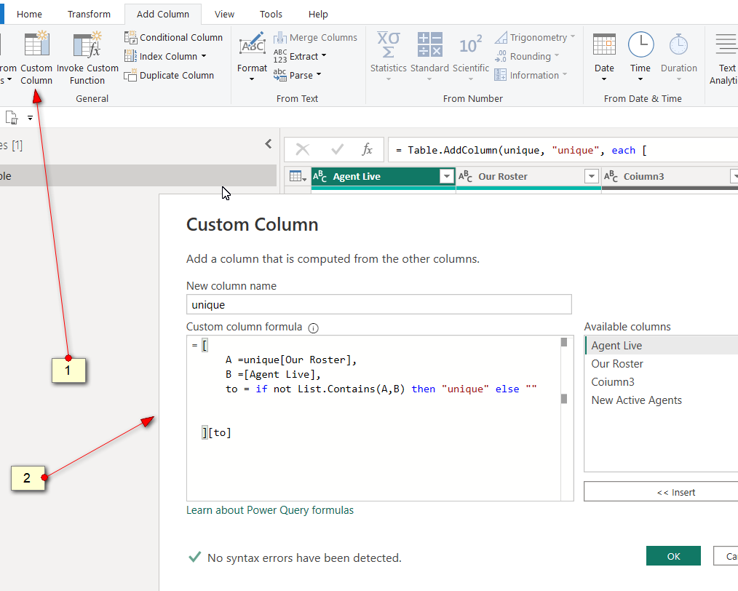Confirm formula with the checkmark icon
The image size is (738, 591).
[x=337, y=150]
